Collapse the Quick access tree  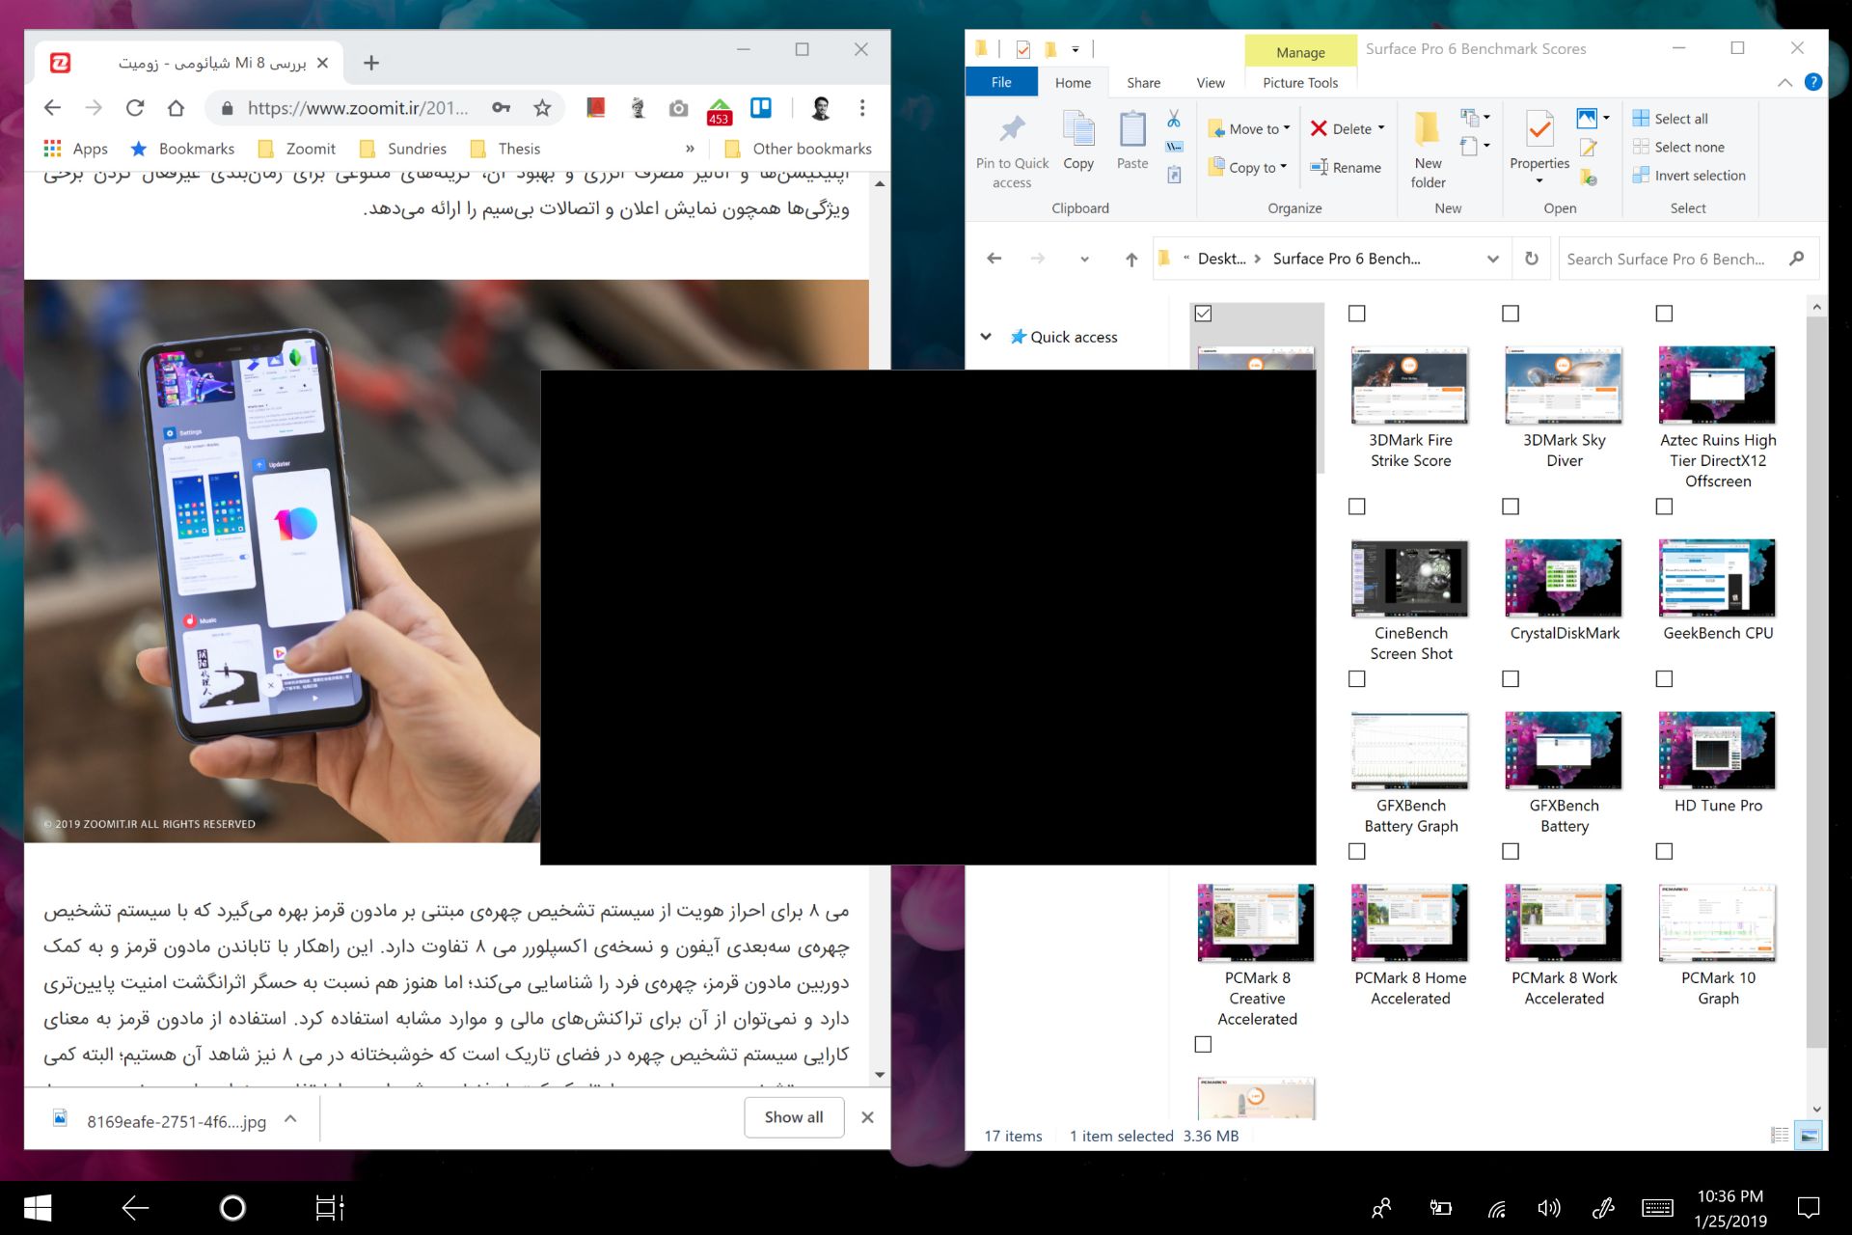pyautogui.click(x=986, y=337)
